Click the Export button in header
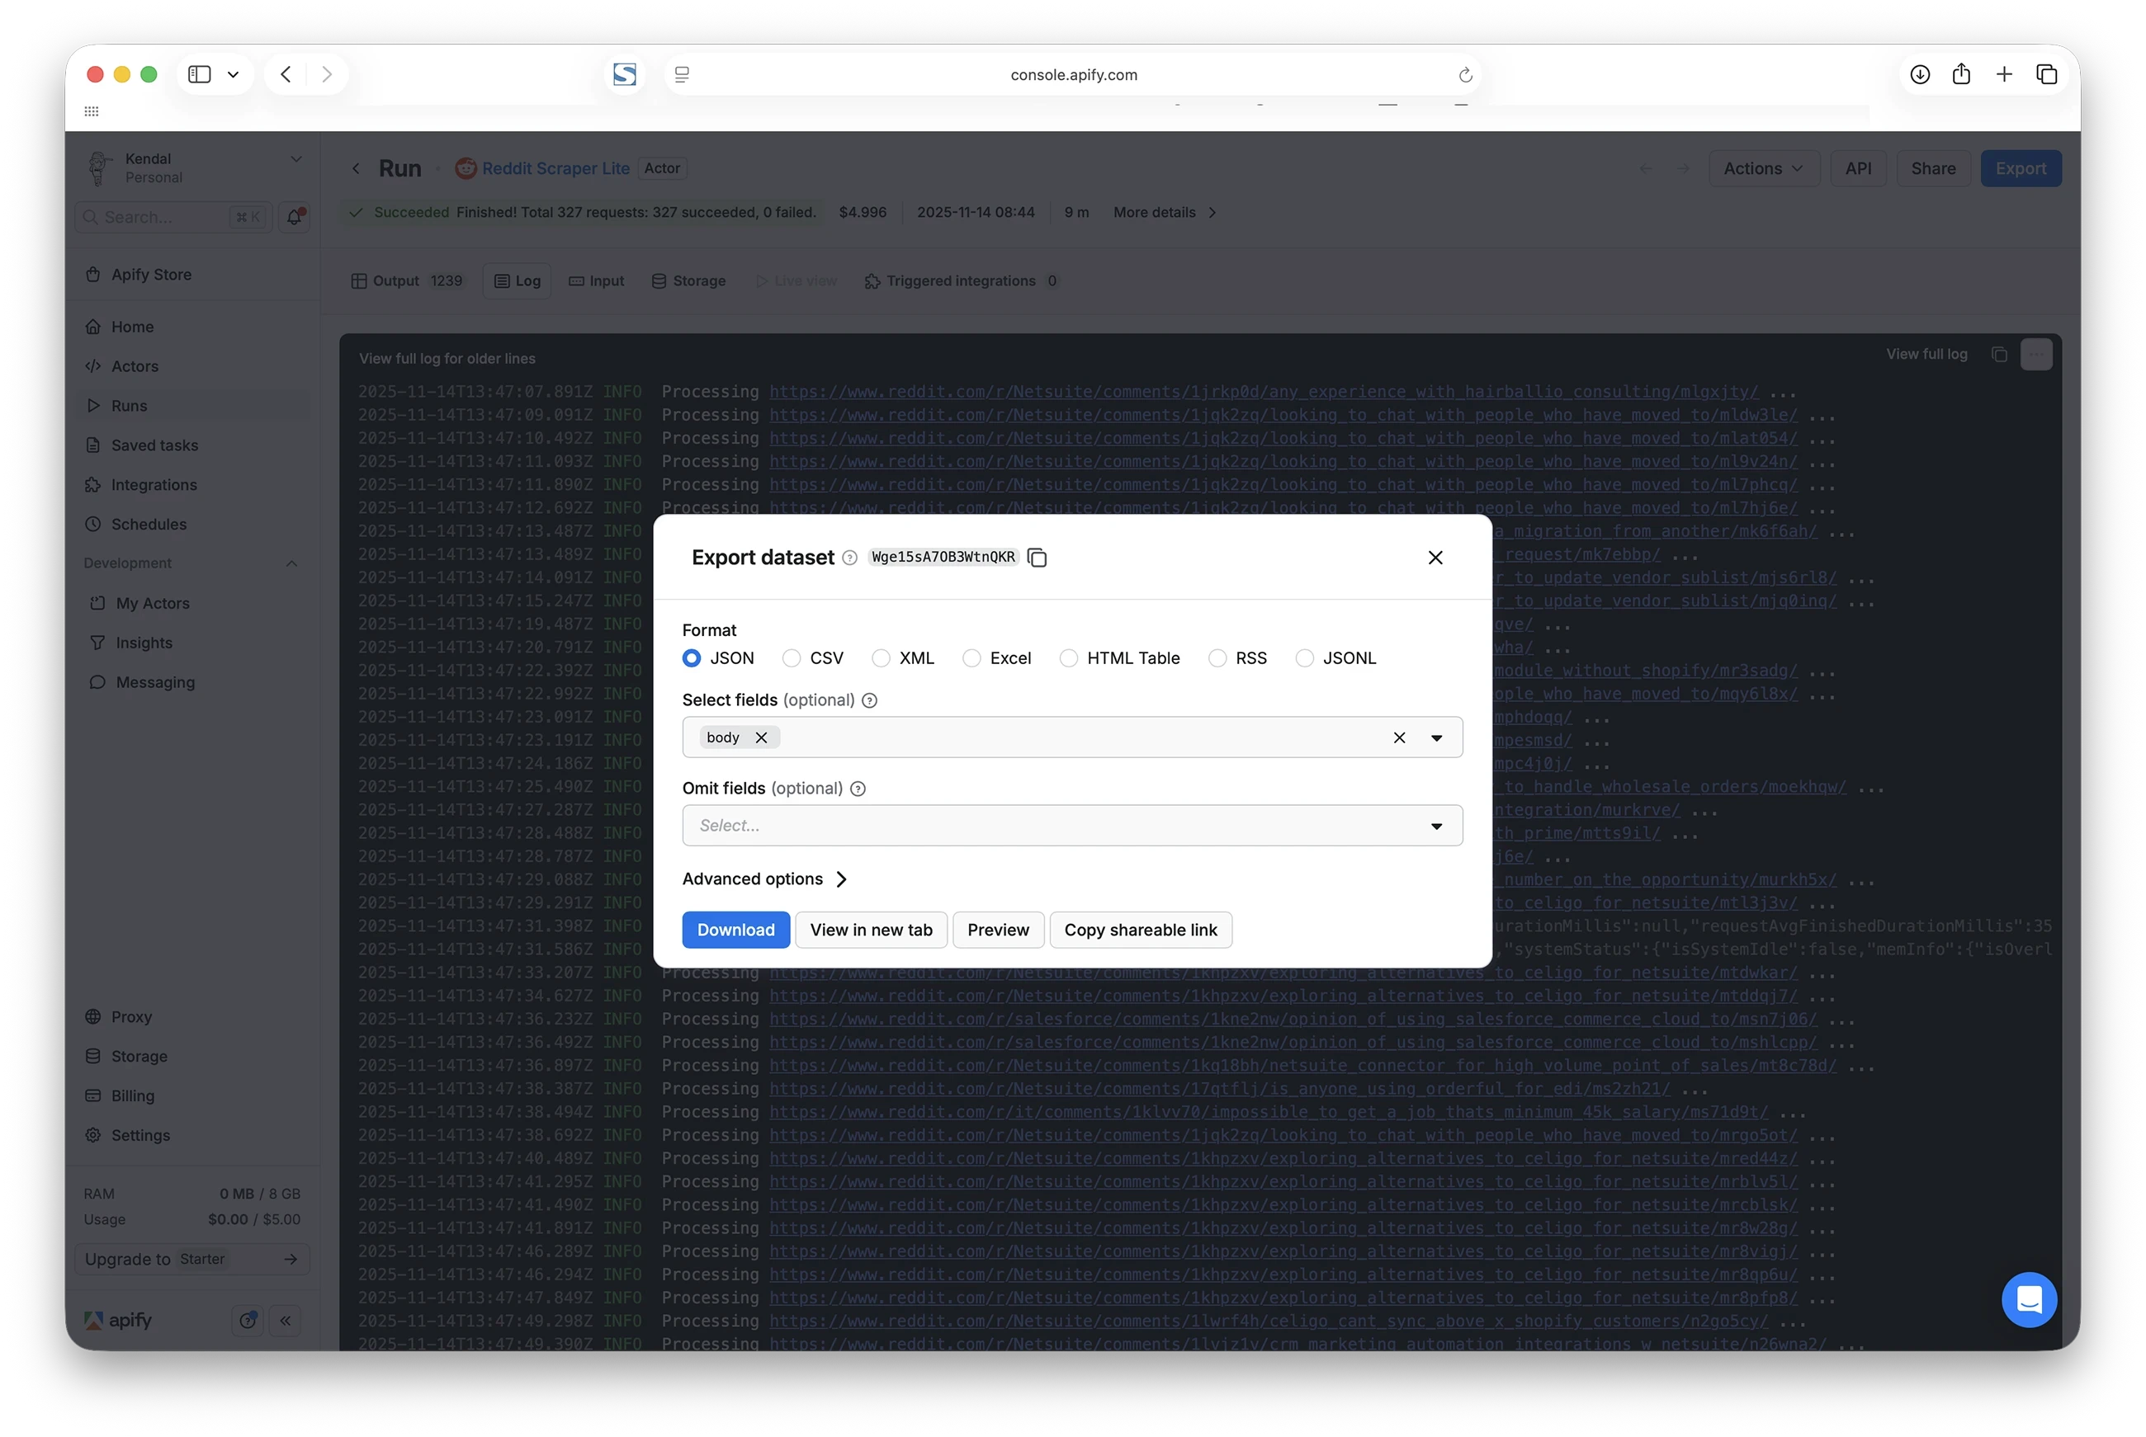The image size is (2146, 1437). pos(2020,168)
